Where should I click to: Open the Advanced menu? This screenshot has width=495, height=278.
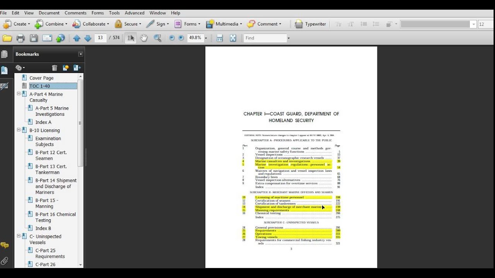[135, 13]
